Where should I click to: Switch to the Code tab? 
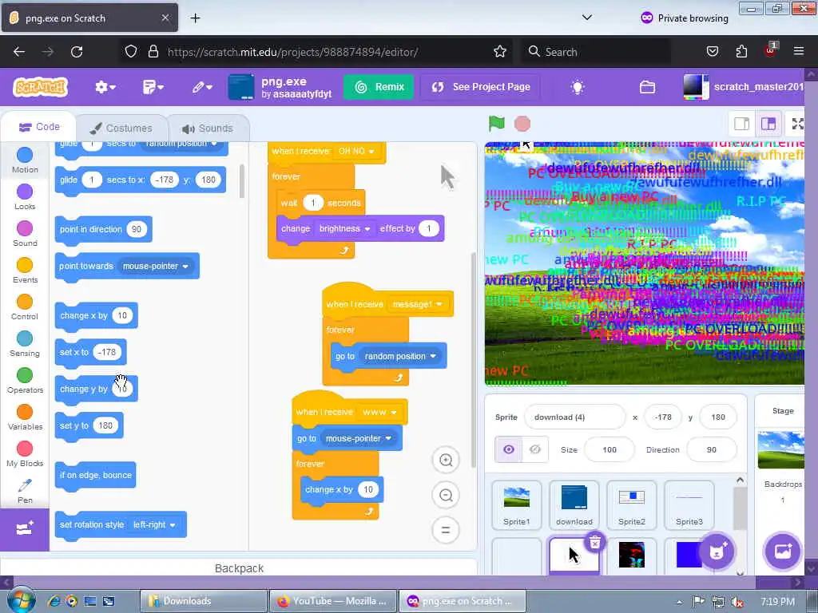click(39, 127)
